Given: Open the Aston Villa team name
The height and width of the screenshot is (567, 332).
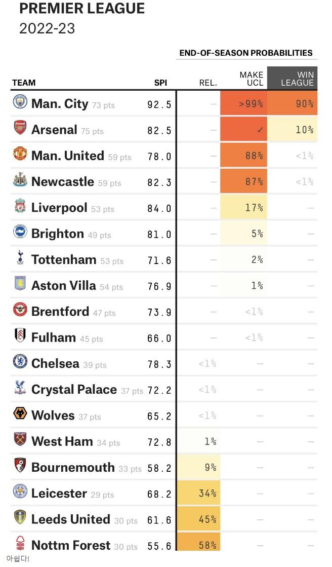Looking at the screenshot, I should click(x=64, y=285).
